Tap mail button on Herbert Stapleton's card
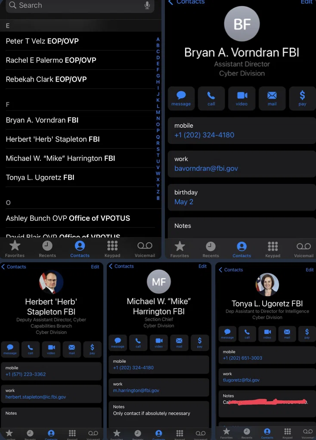 tap(72, 349)
